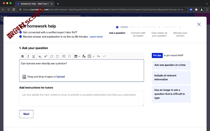The image size is (210, 131).
Task: Open table options dropdown arrow
Action: click(79, 56)
